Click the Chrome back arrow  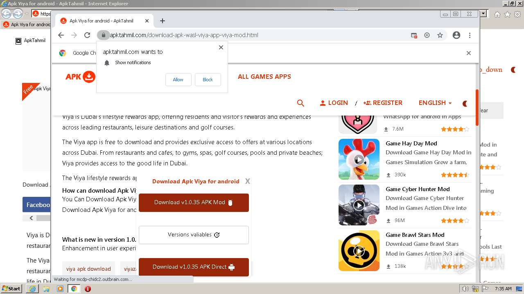pos(61,35)
